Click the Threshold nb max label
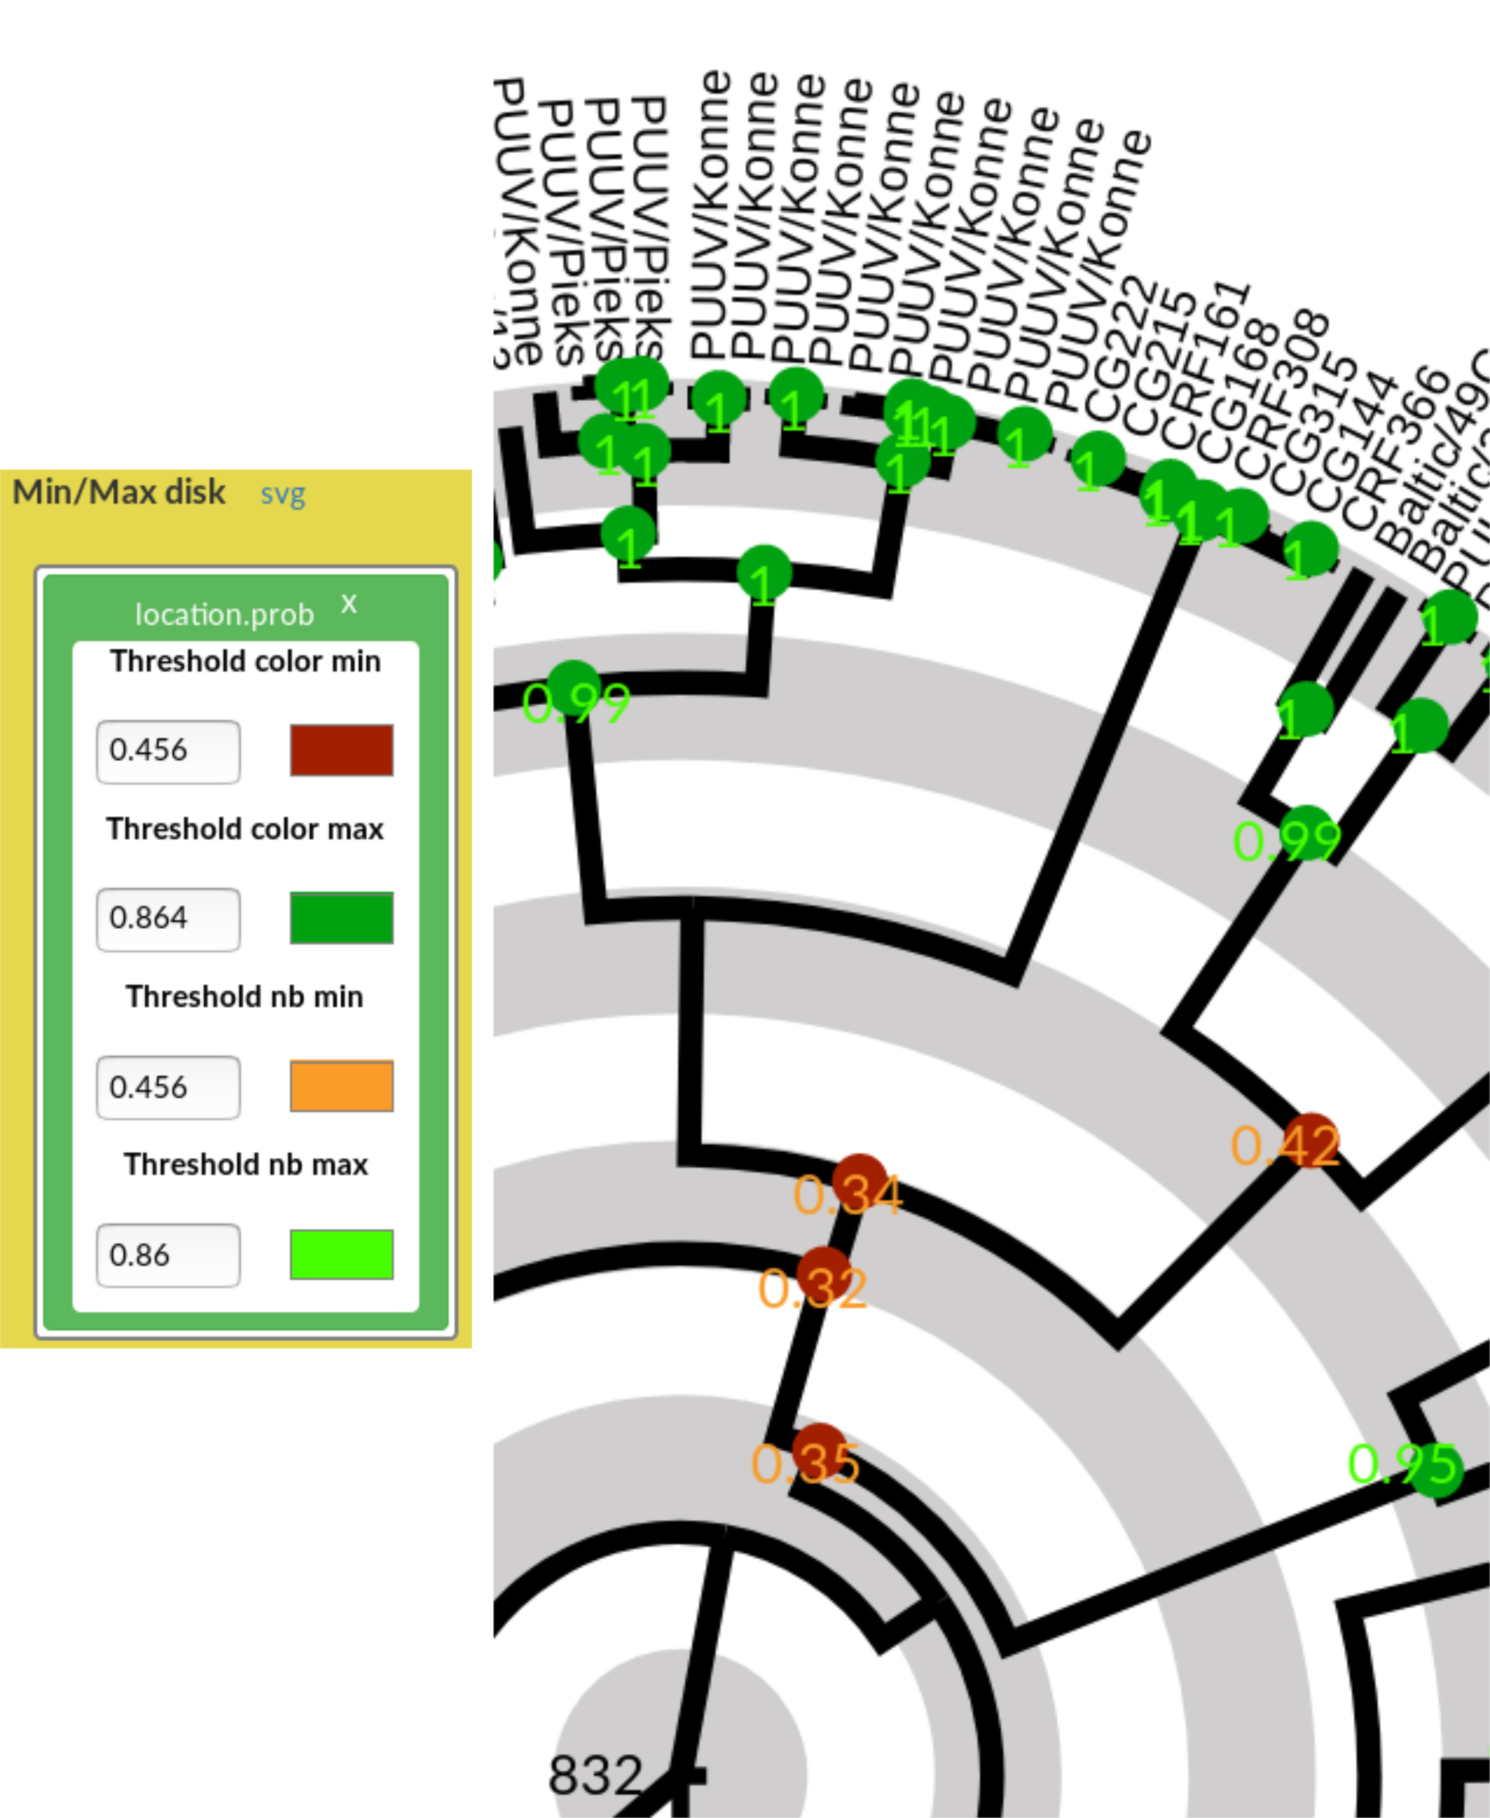Screen dimensions: 1490x1818 246,1164
